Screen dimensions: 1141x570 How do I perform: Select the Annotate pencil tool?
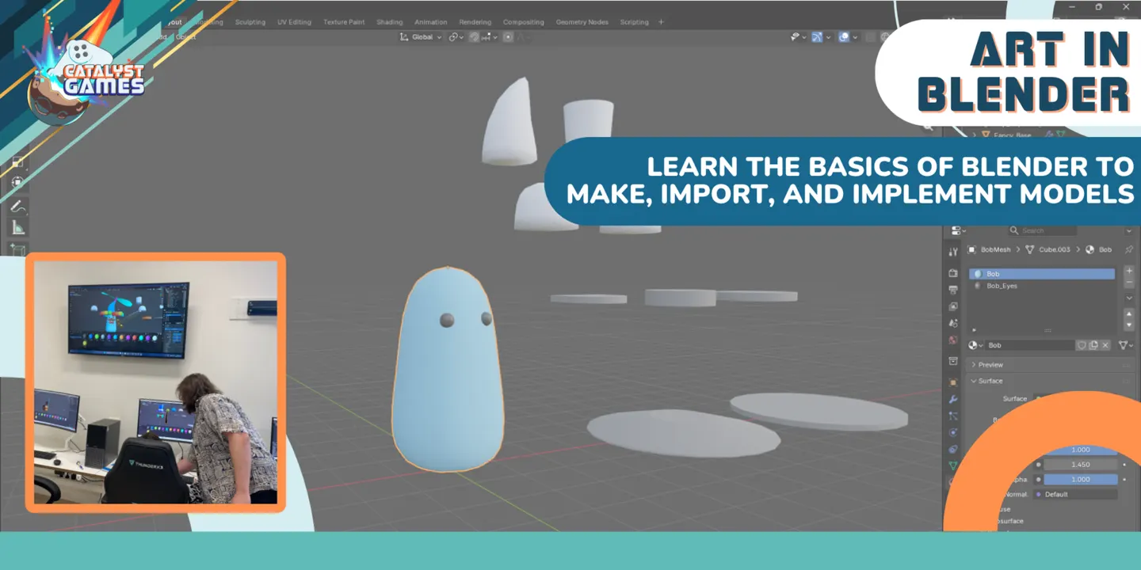(18, 206)
